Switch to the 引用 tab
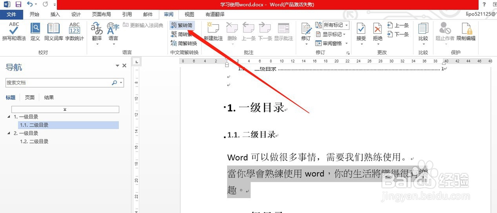The image size is (497, 213). click(127, 14)
